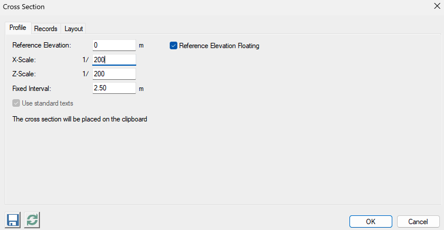The width and height of the screenshot is (444, 230).
Task: Click inside the X-Scale value field
Action: [x=114, y=60]
